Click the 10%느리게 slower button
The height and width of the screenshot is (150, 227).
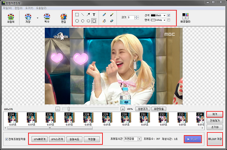point(57,139)
